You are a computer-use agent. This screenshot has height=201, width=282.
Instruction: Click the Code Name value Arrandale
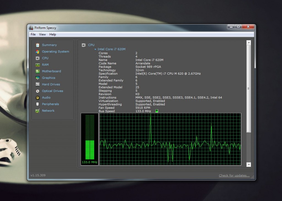143,63
